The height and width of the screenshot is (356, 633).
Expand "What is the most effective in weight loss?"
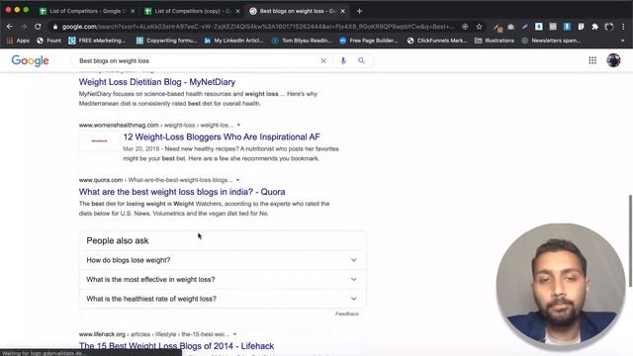pyautogui.click(x=223, y=279)
